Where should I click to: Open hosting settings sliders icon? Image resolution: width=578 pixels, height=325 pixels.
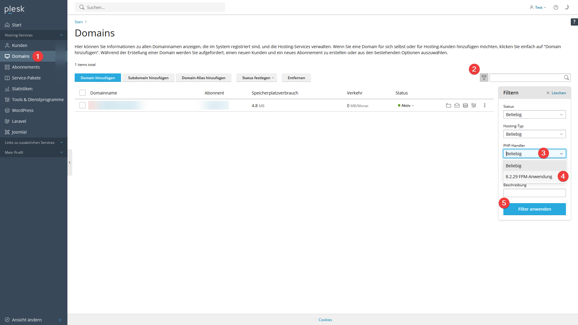(474, 105)
